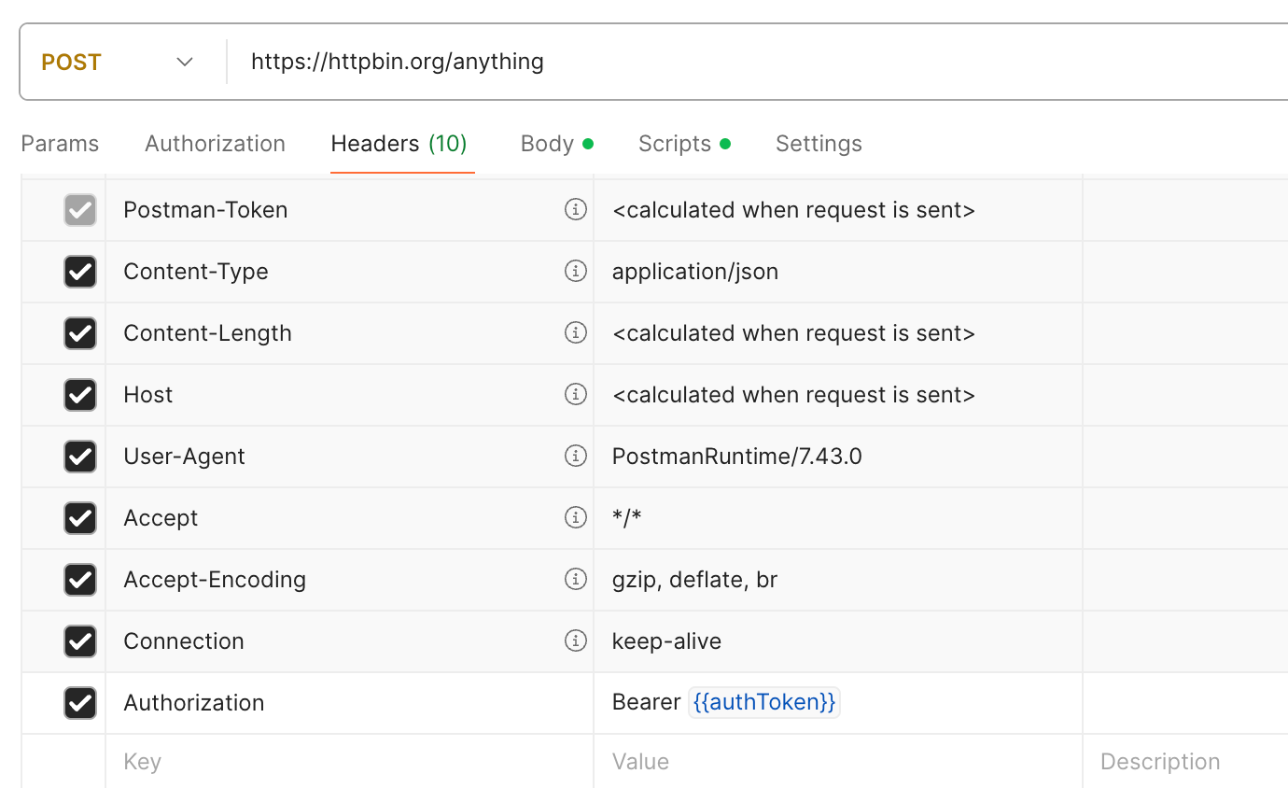Click the request URL field
Image resolution: width=1288 pixels, height=788 pixels.
[747, 63]
